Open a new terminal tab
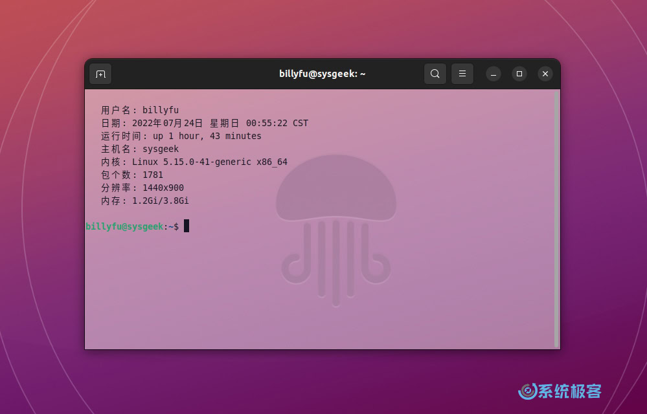This screenshot has width=647, height=414. [x=100, y=74]
